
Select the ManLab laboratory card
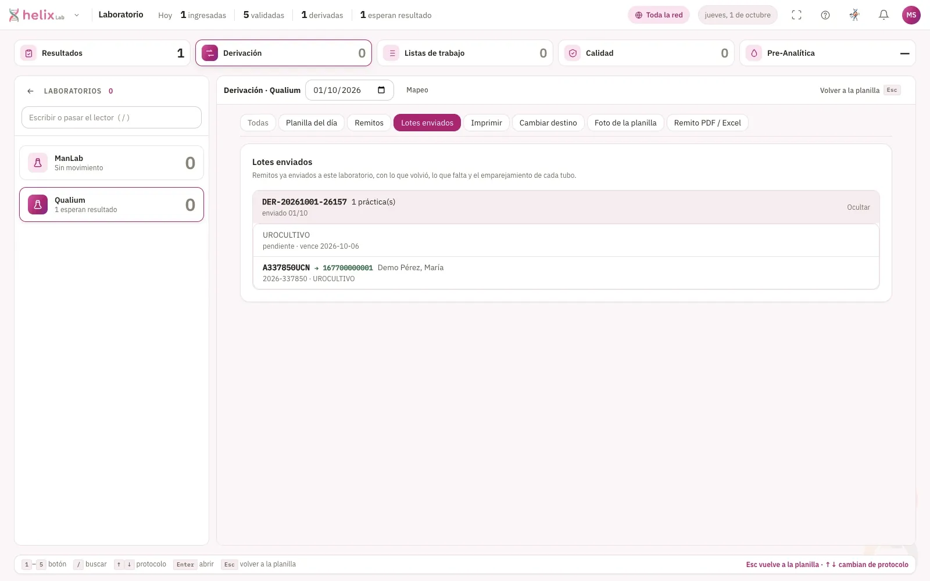(112, 163)
